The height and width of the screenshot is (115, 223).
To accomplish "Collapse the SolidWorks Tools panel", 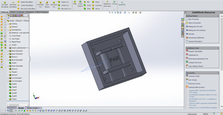I will click(218, 48).
